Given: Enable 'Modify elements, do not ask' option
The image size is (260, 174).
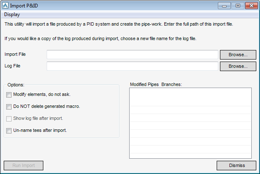Looking at the screenshot, I should [x=9, y=95].
